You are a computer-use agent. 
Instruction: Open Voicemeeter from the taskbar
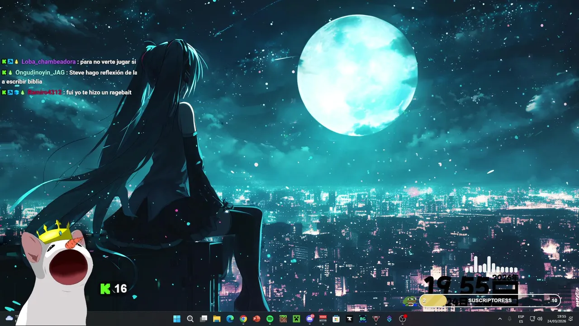[323, 319]
